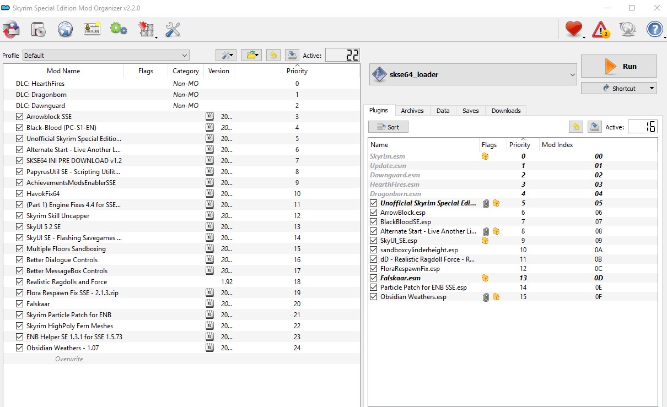This screenshot has height=407, width=667.
Task: Open the Install Mod from archive icon
Action: click(38, 29)
